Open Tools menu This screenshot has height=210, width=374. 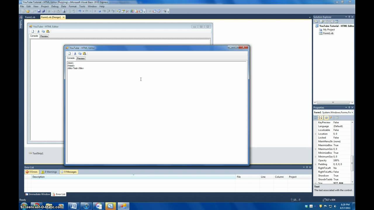(82, 6)
